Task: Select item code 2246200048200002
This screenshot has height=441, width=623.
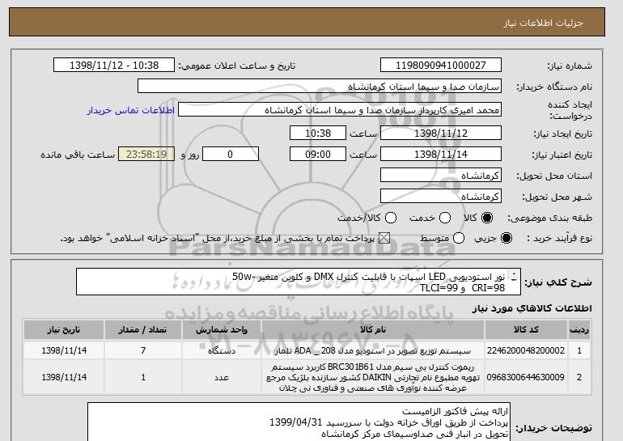Action: tap(526, 351)
